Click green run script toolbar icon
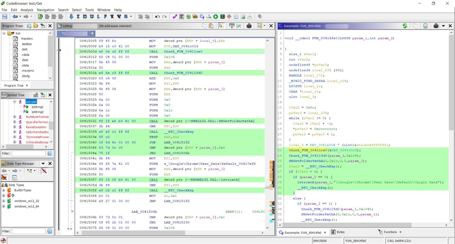 [x=215, y=17]
